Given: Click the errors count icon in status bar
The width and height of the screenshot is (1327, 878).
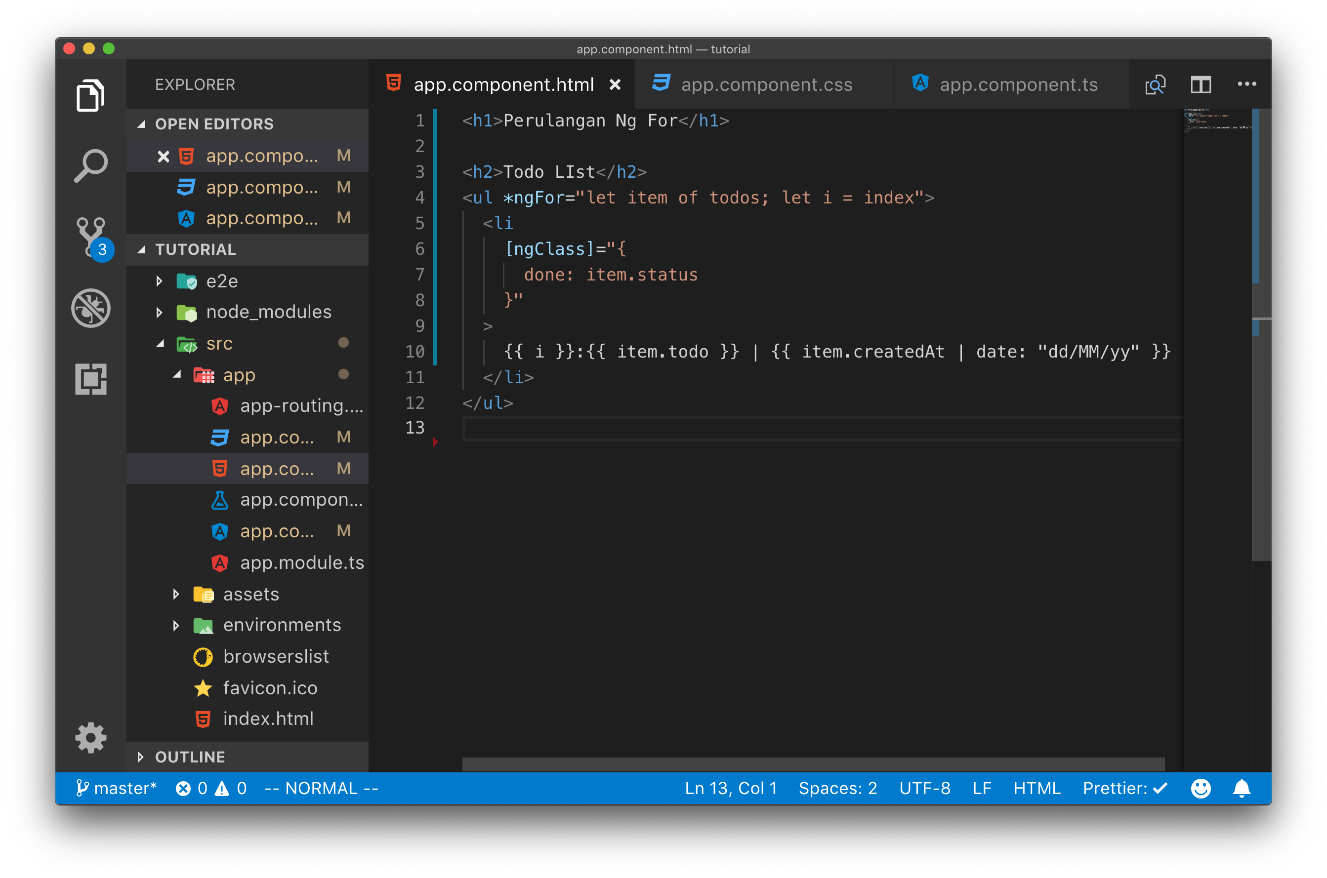Looking at the screenshot, I should 191,789.
